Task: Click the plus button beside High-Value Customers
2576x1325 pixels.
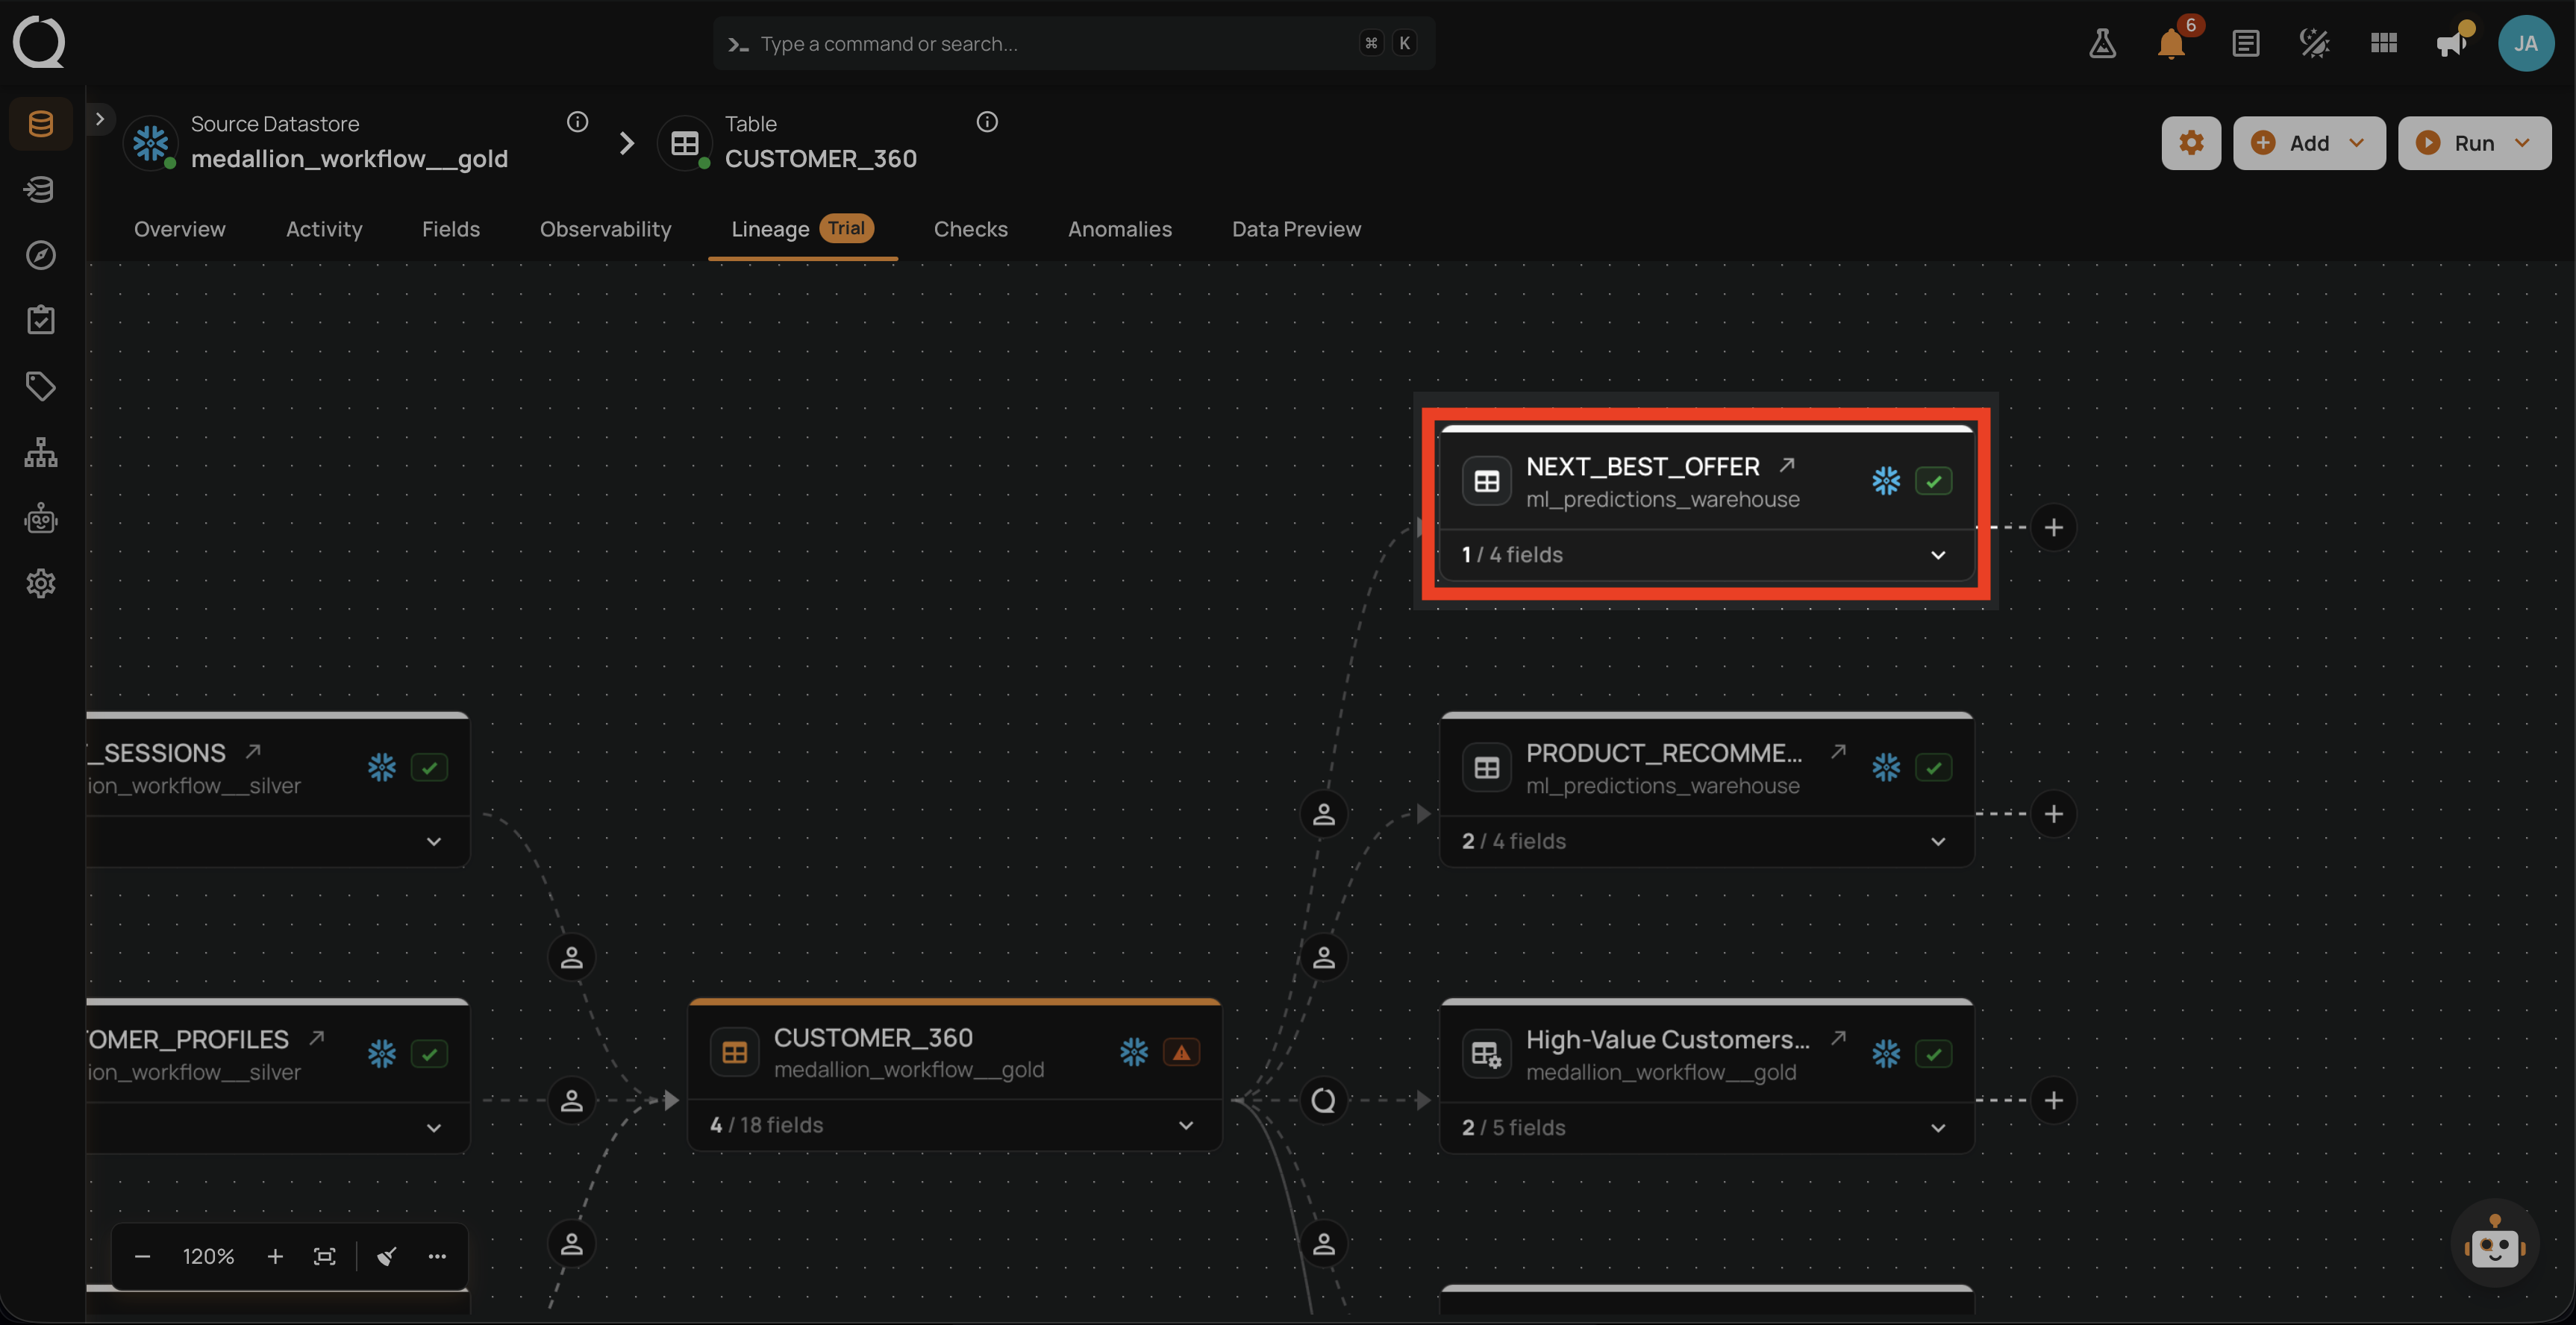Action: pyautogui.click(x=2053, y=1100)
